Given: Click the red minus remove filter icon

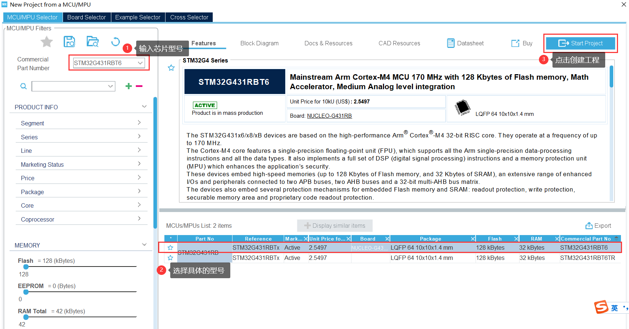Looking at the screenshot, I should [x=139, y=86].
